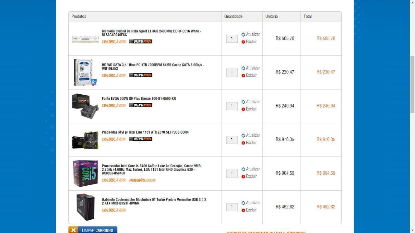Click the Atualizar refresh icon for the Core i5-8400 processor
Image resolution: width=415 pixels, height=233 pixels.
coord(243,169)
